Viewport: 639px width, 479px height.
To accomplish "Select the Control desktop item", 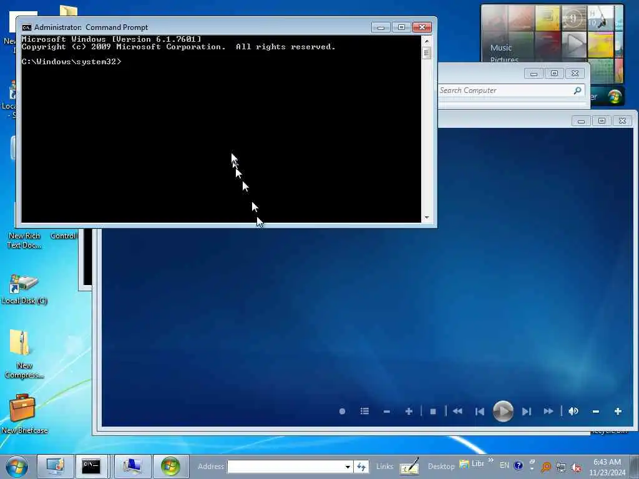I will [63, 236].
